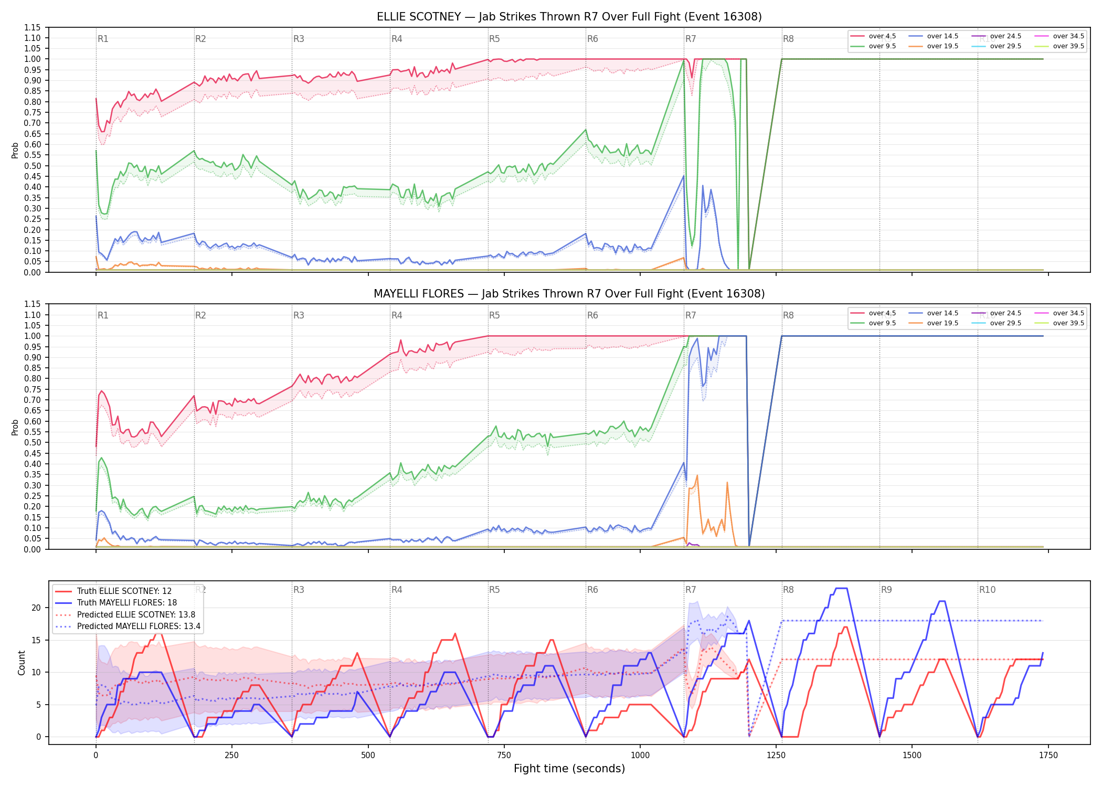Image resolution: width=1102 pixels, height=787 pixels.
Task: Click the R6 round marker in Scotney chart
Action: [x=592, y=39]
